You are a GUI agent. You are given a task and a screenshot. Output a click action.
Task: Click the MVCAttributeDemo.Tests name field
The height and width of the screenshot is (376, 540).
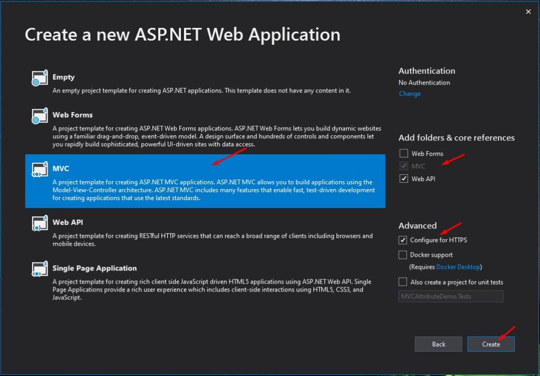click(451, 296)
